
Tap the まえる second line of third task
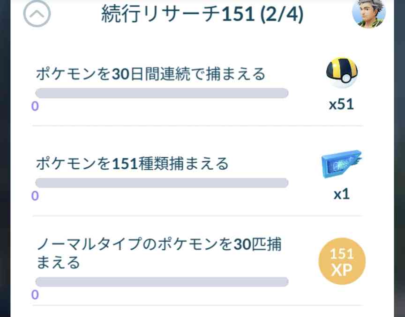pyautogui.click(x=58, y=263)
